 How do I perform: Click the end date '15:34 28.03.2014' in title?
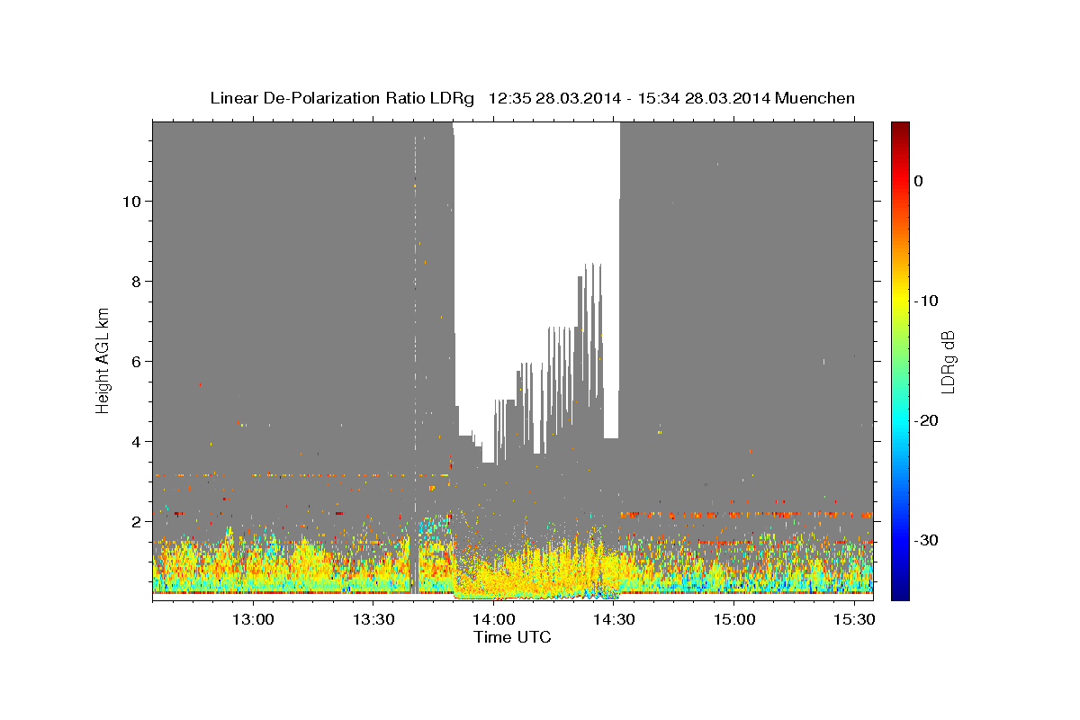pyautogui.click(x=703, y=98)
